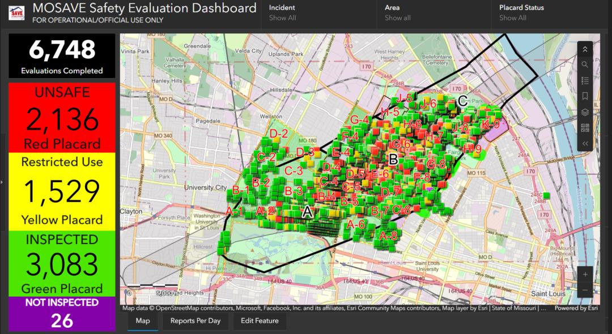Zoom in on the map
Viewport: 612px width, 334px height.
tap(585, 274)
